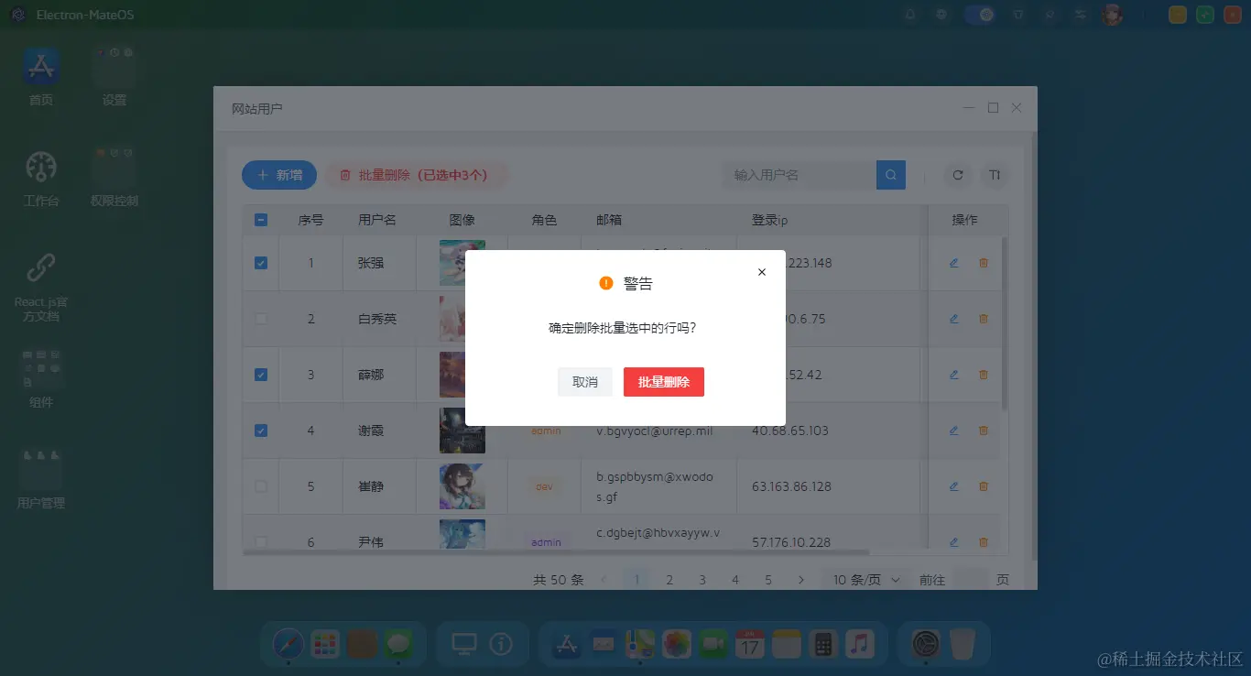Delete 尹伟's row with the trash icon
Screen dimensions: 1251x676
983,541
